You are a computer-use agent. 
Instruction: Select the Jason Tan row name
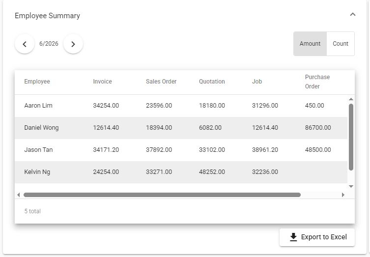click(x=38, y=150)
